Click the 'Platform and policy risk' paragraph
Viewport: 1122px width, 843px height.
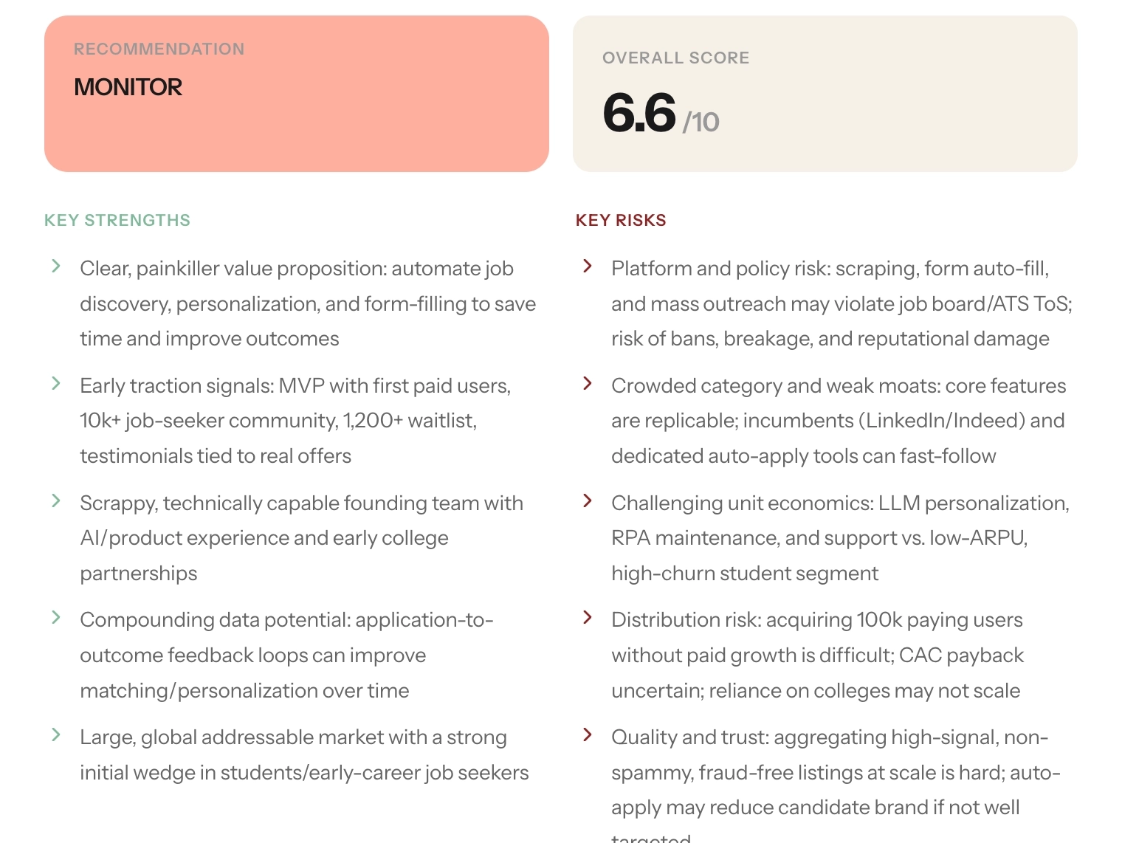(841, 303)
